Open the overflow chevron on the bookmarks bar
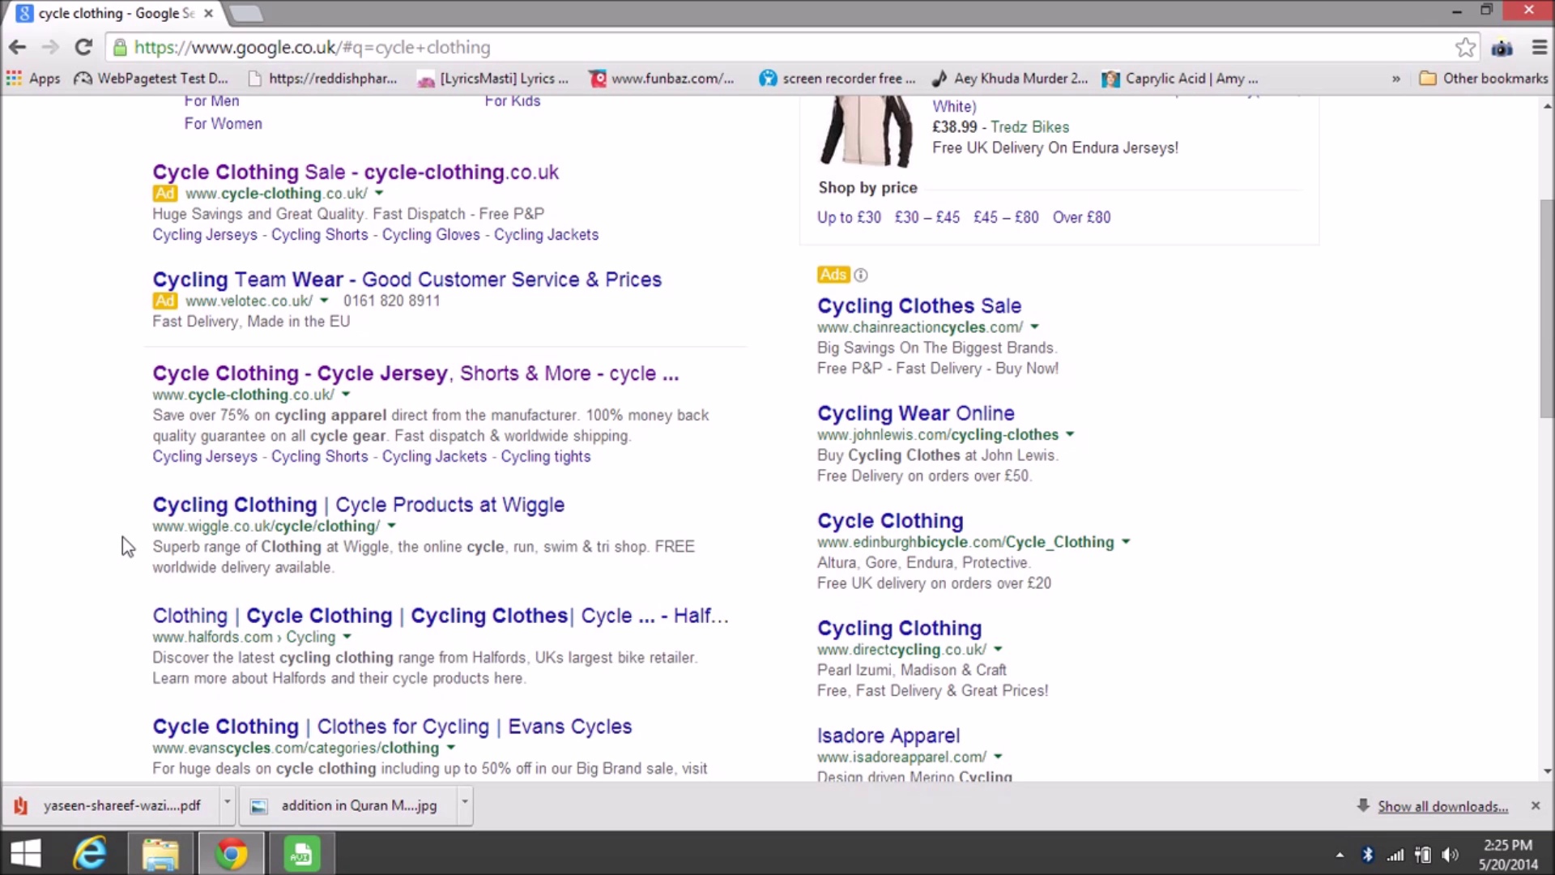Viewport: 1555px width, 875px height. [x=1396, y=78]
